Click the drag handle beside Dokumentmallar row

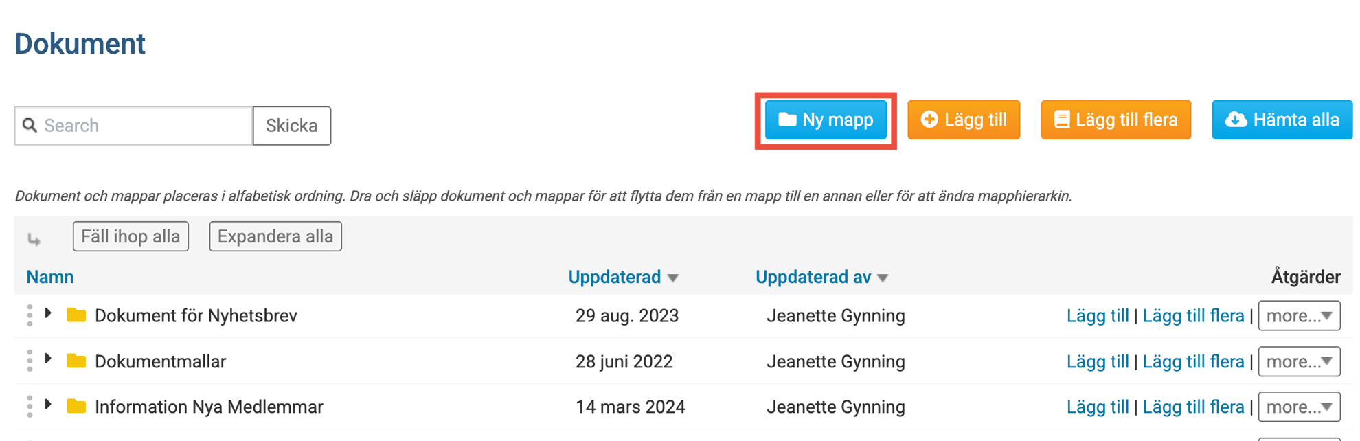coord(30,361)
